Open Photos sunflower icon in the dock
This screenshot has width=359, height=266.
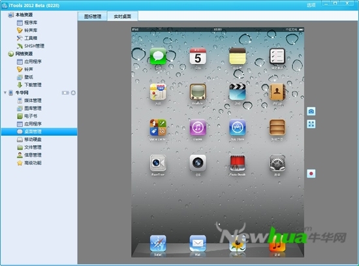[x=238, y=244]
